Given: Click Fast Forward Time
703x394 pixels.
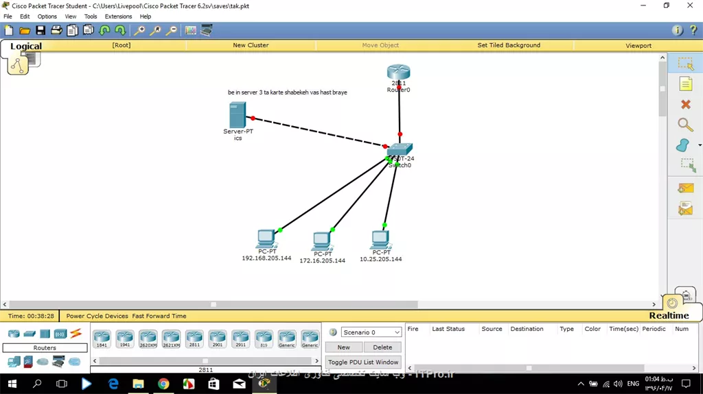Looking at the screenshot, I should (x=159, y=316).
